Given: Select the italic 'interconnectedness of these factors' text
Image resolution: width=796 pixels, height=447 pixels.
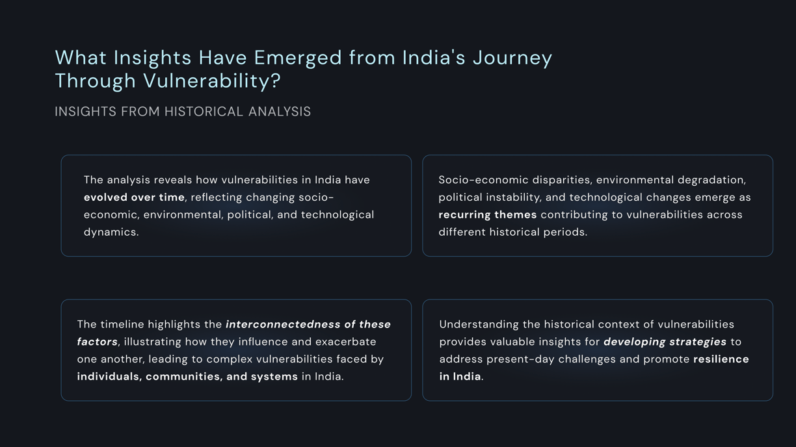Looking at the screenshot, I should click(x=234, y=333).
